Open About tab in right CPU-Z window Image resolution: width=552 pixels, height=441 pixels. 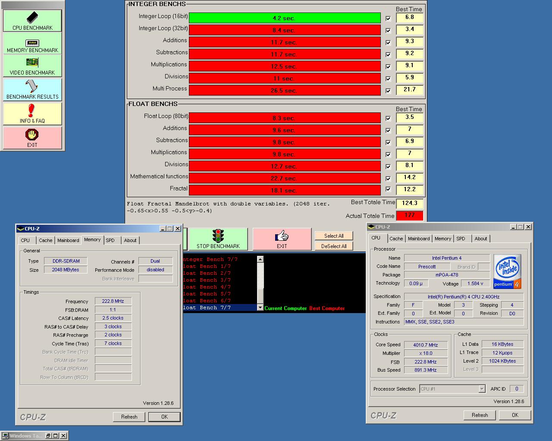pyautogui.click(x=481, y=239)
